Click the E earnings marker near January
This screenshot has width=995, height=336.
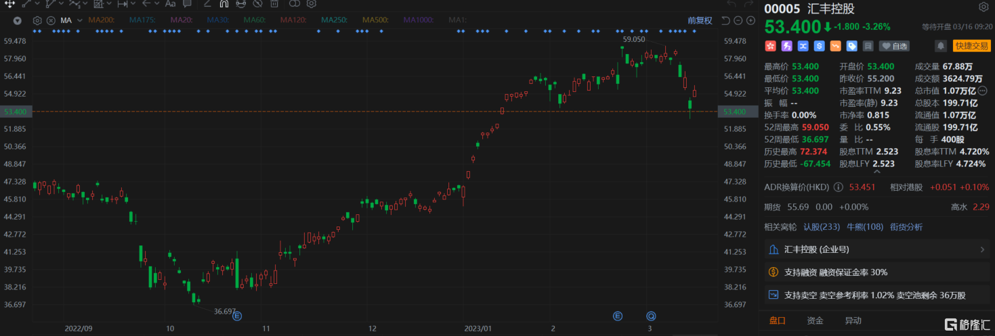[618, 316]
